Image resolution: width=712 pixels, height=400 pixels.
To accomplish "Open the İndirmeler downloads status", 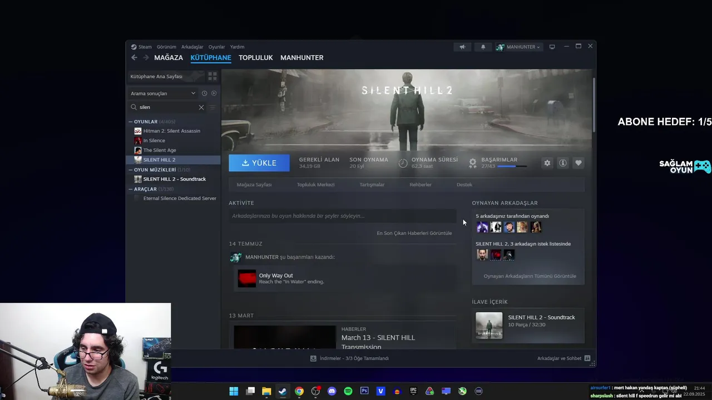I will (349, 358).
